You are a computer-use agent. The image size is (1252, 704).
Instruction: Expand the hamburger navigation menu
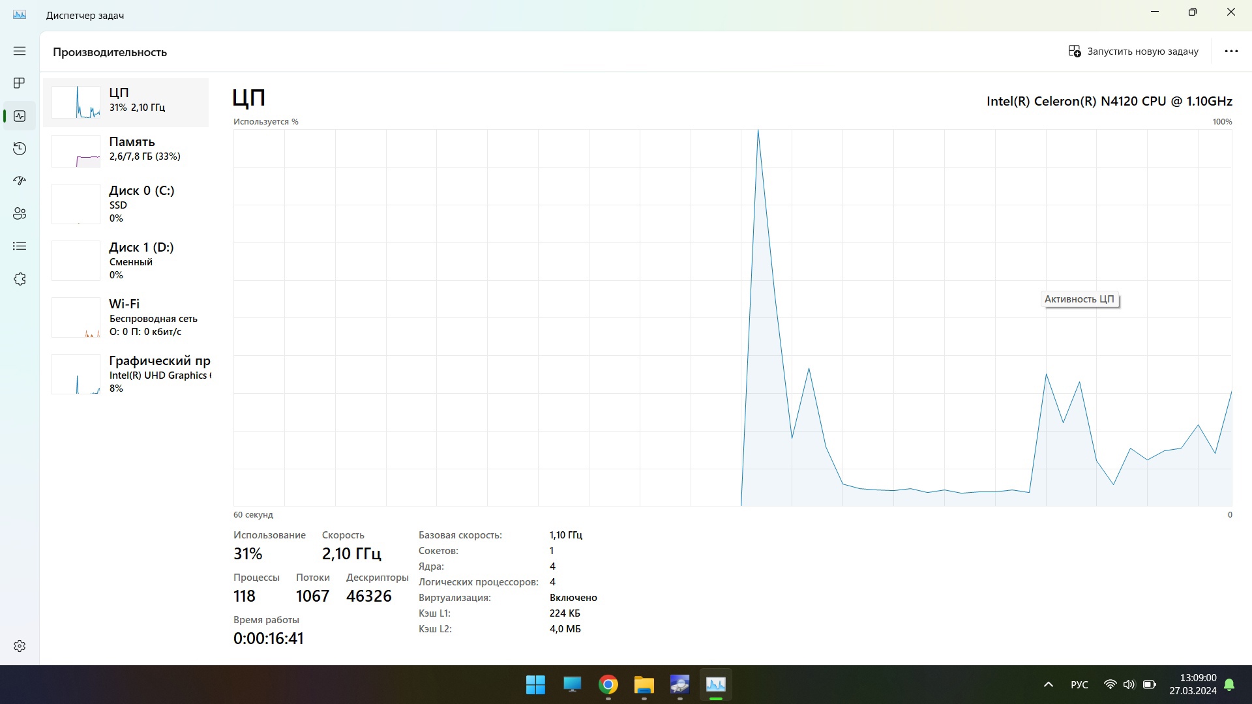(x=20, y=51)
